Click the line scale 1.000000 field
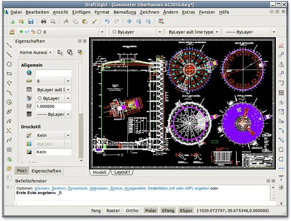This screenshot has height=221, width=291. [x=53, y=106]
